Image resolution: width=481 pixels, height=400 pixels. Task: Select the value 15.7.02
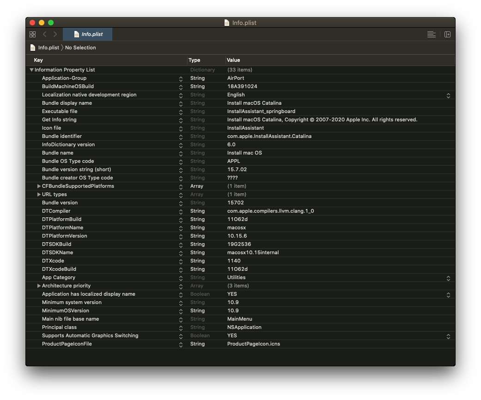coord(237,169)
